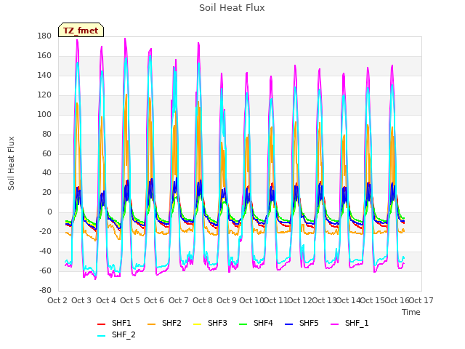Viewport: 465px width, 349px height.
Task: Select the SHF1 legend entry
Action: click(x=114, y=323)
